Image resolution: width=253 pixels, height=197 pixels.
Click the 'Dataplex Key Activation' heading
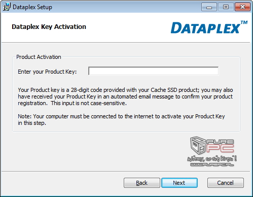[49, 27]
